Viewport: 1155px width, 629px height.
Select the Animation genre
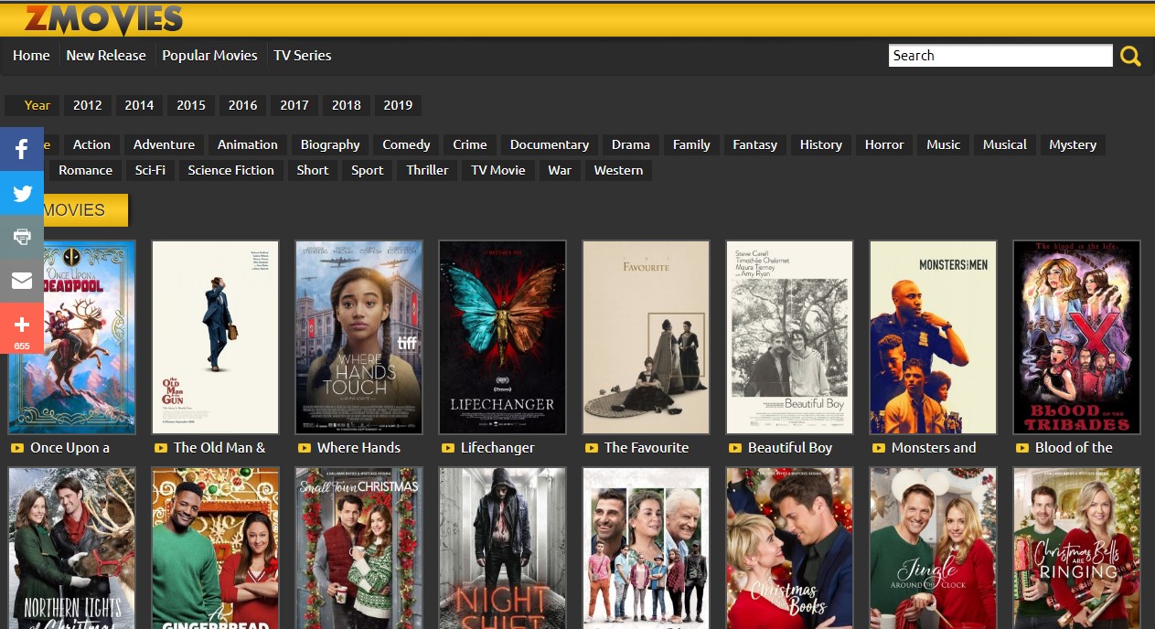pos(248,144)
